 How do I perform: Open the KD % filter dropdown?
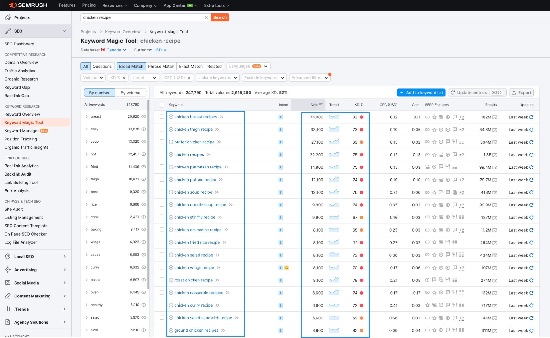118,78
